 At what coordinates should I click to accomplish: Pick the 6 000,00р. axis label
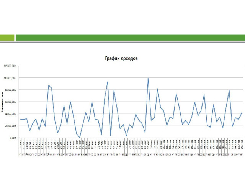click(x=10, y=102)
